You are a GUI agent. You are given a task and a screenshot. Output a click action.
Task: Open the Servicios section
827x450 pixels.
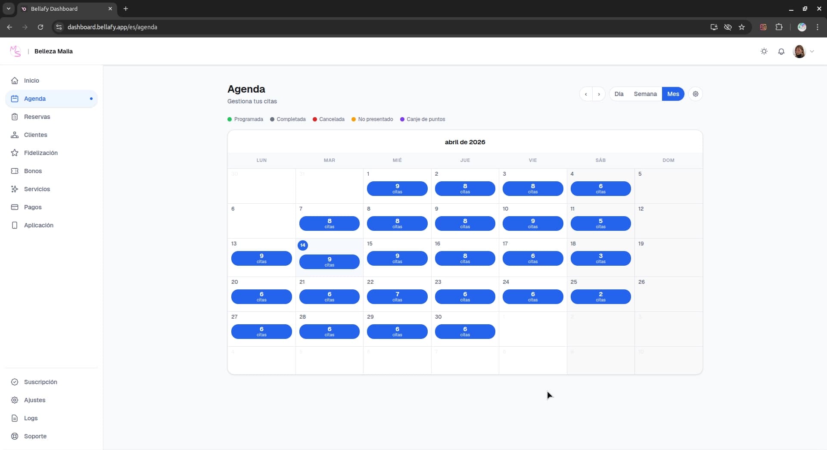coord(36,189)
